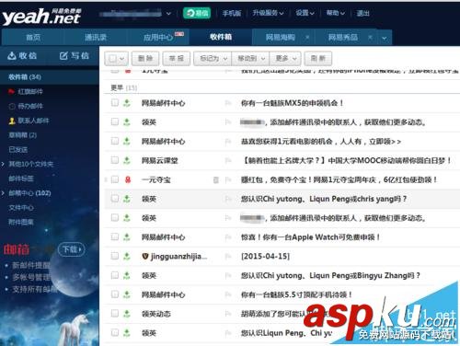Flag the 1元看电影 email
The height and width of the screenshot is (346, 460).
pyautogui.click(x=228, y=142)
